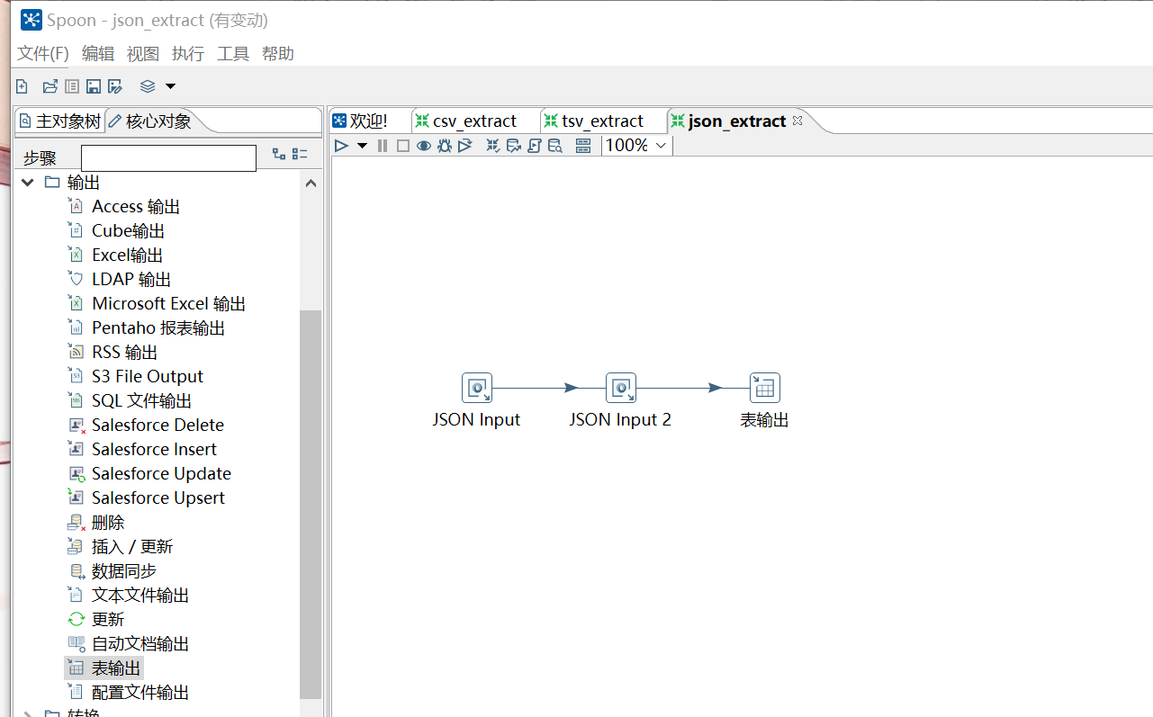Select LDAP 输出 in the step list

click(120, 280)
